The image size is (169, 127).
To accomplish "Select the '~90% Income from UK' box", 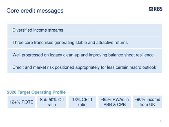I will pyautogui.click(x=147, y=102).
